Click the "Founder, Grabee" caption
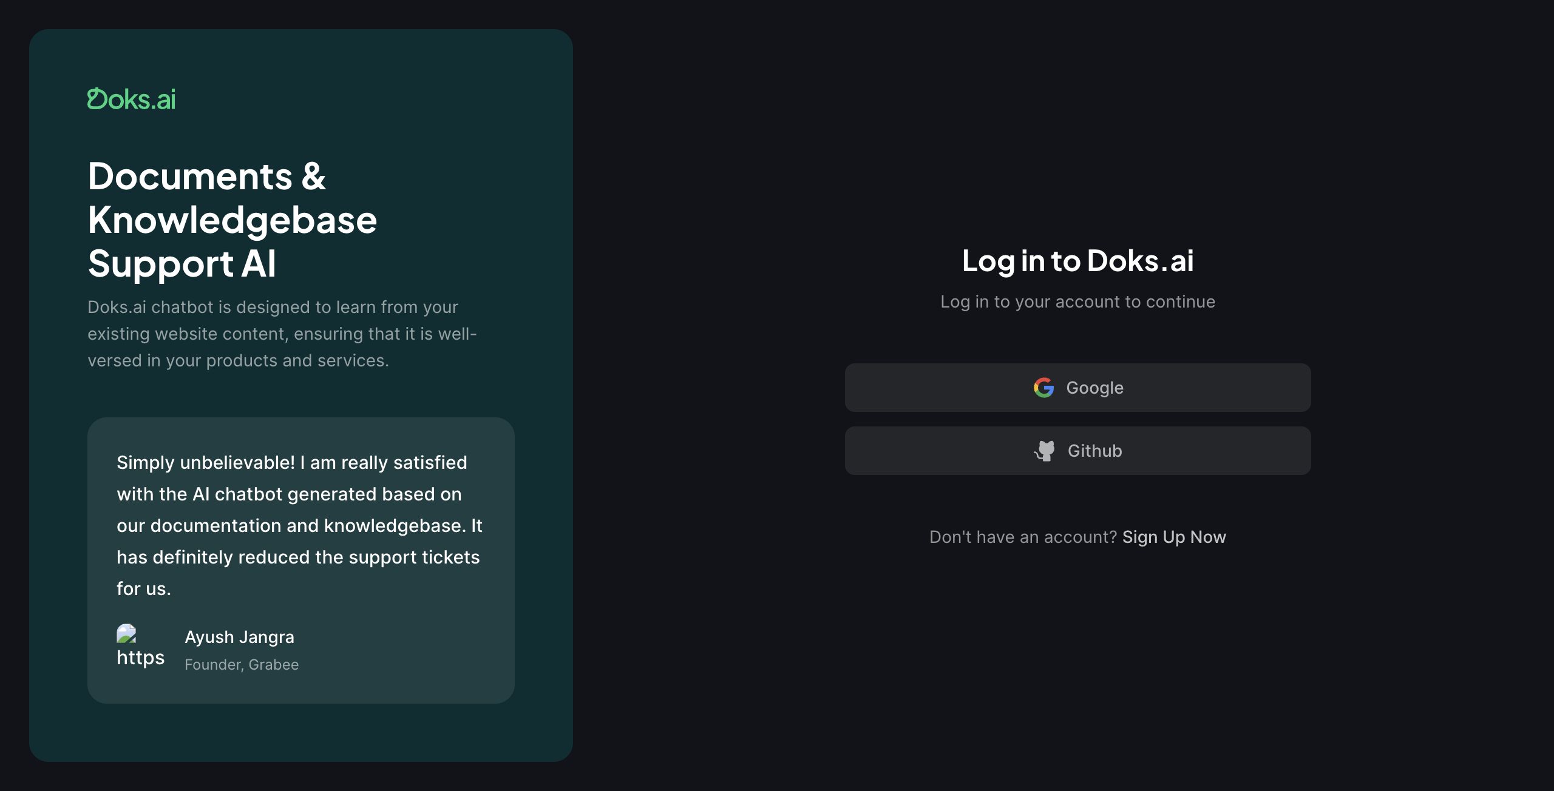Viewport: 1554px width, 791px height. pyautogui.click(x=242, y=665)
